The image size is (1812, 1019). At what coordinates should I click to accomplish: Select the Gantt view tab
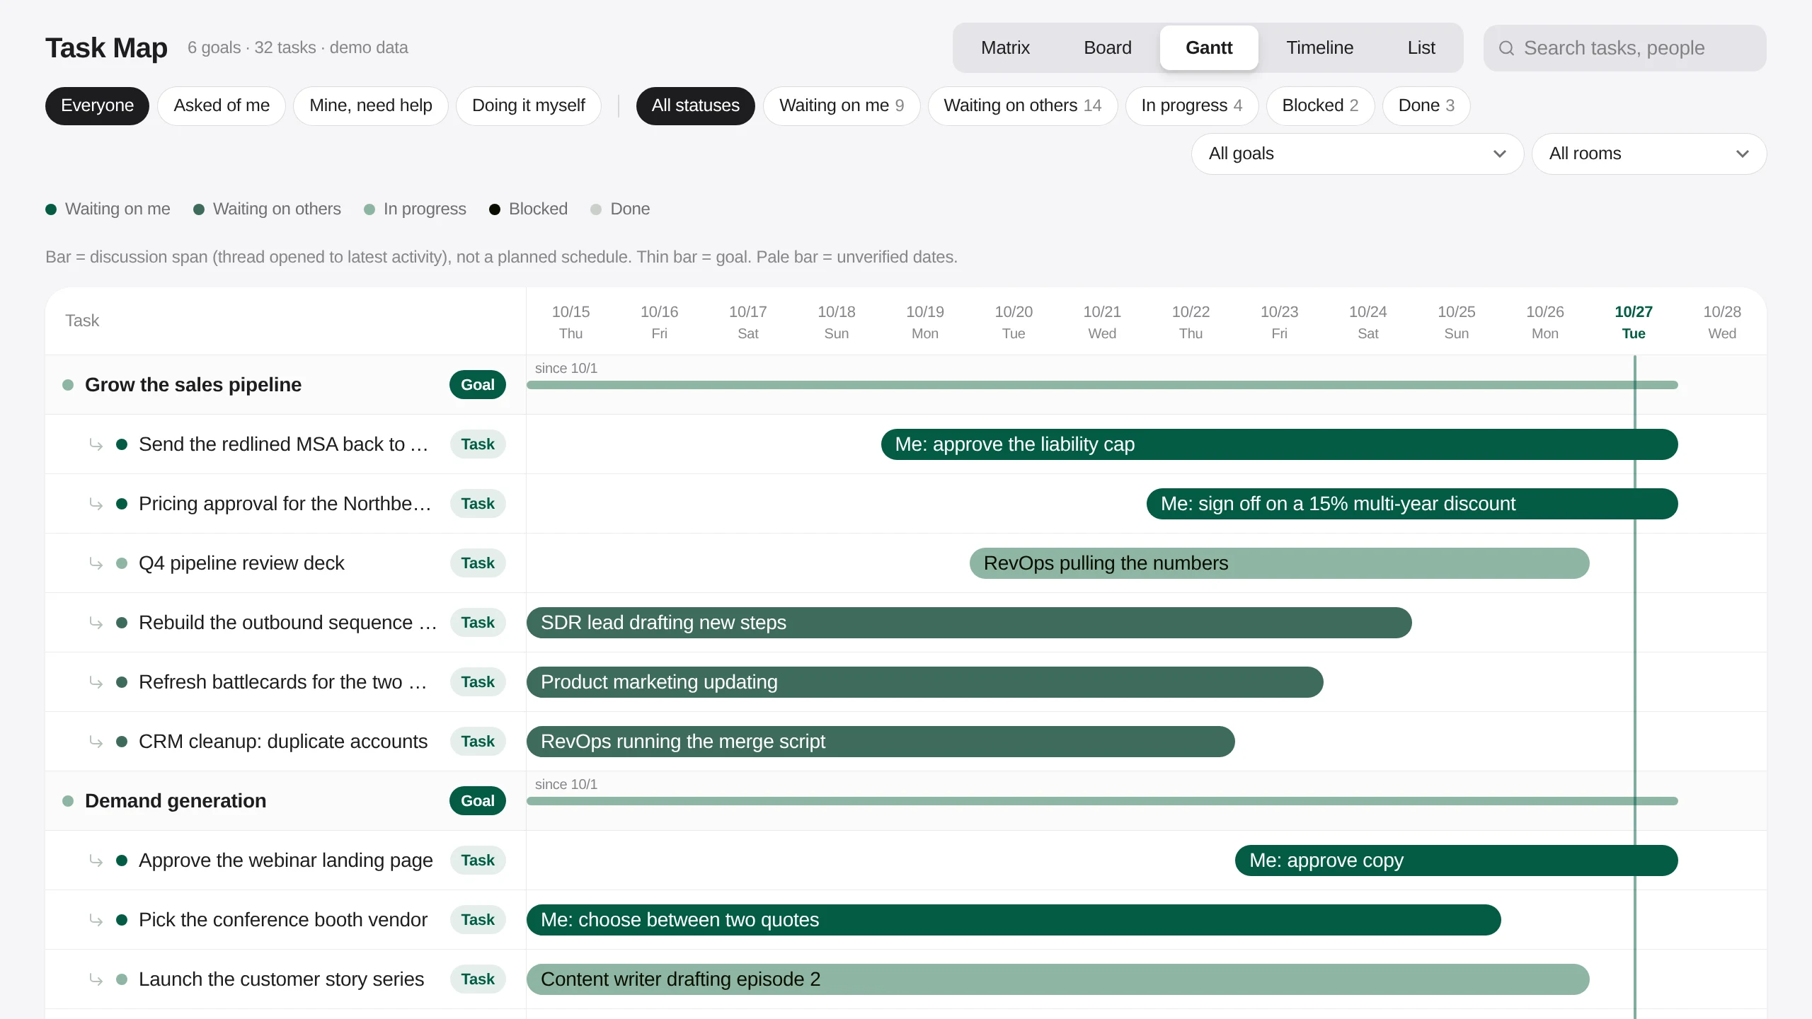click(1209, 47)
